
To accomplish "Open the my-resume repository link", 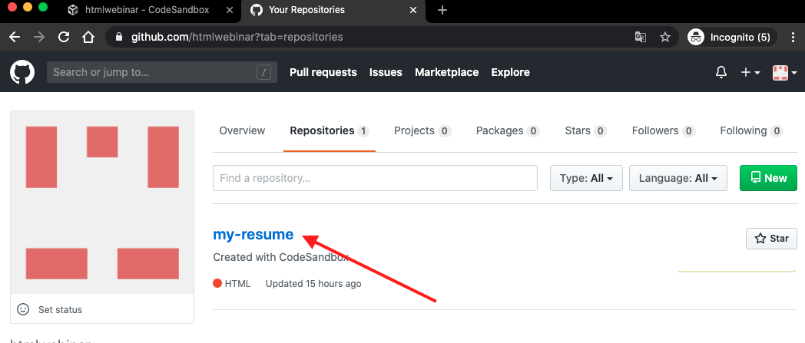I will tap(253, 235).
